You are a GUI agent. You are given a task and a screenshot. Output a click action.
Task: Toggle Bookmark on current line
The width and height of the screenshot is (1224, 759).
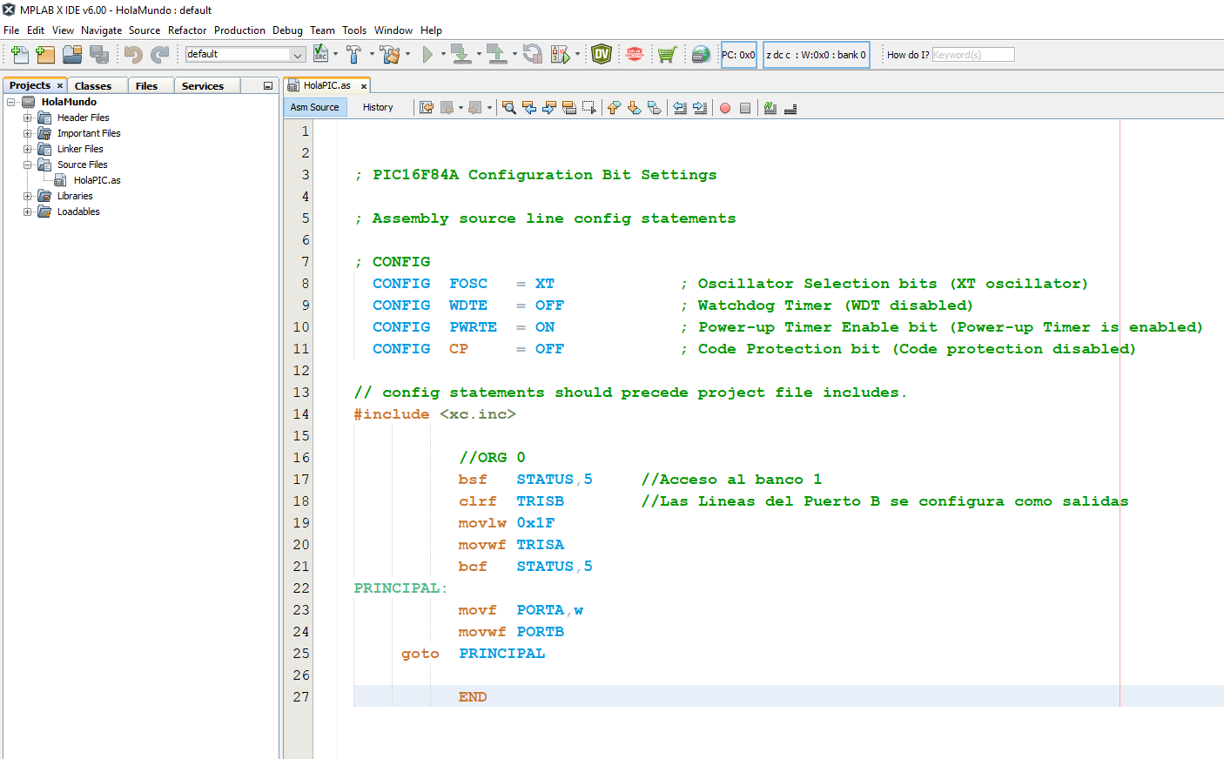click(x=655, y=108)
